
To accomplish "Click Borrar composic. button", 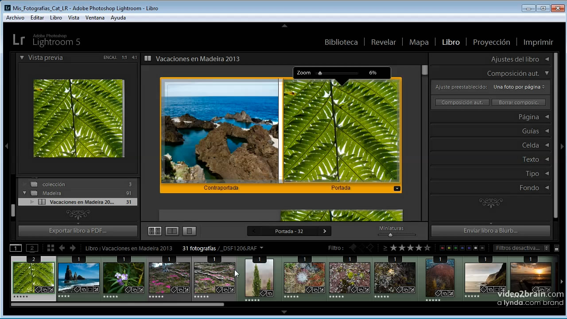I will click(x=519, y=102).
